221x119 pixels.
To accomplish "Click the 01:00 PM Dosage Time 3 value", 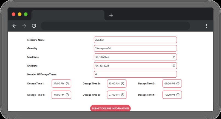I will pyautogui.click(x=169, y=84).
